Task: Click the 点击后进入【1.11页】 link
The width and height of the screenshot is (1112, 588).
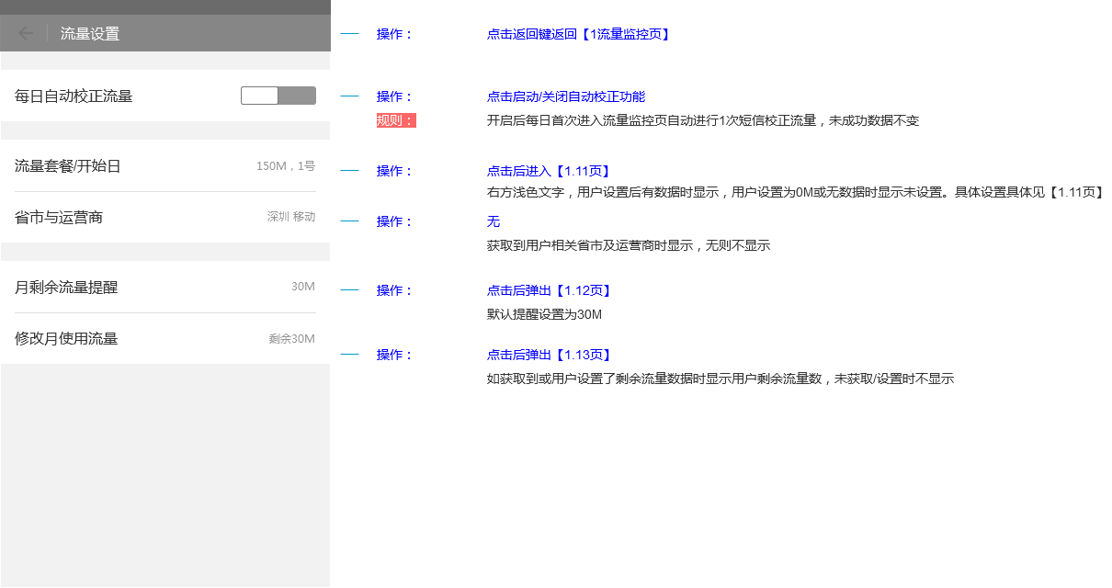Action: [550, 171]
